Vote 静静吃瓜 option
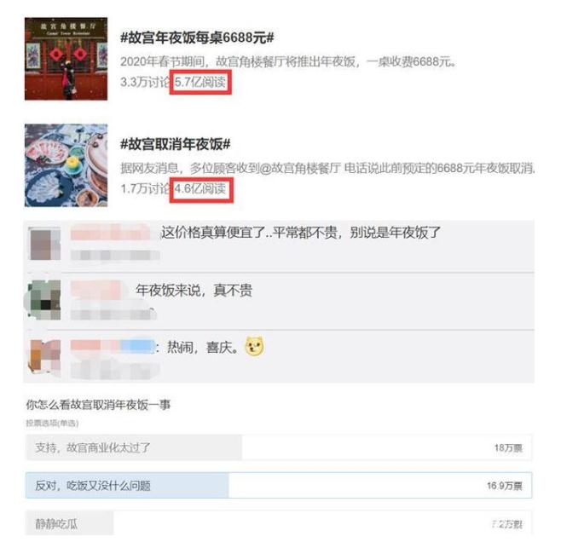Image resolution: width=561 pixels, height=548 pixels. coord(279,523)
